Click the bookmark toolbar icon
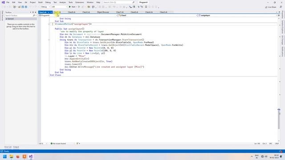The height and width of the screenshot is (160, 285). [x=146, y=7]
